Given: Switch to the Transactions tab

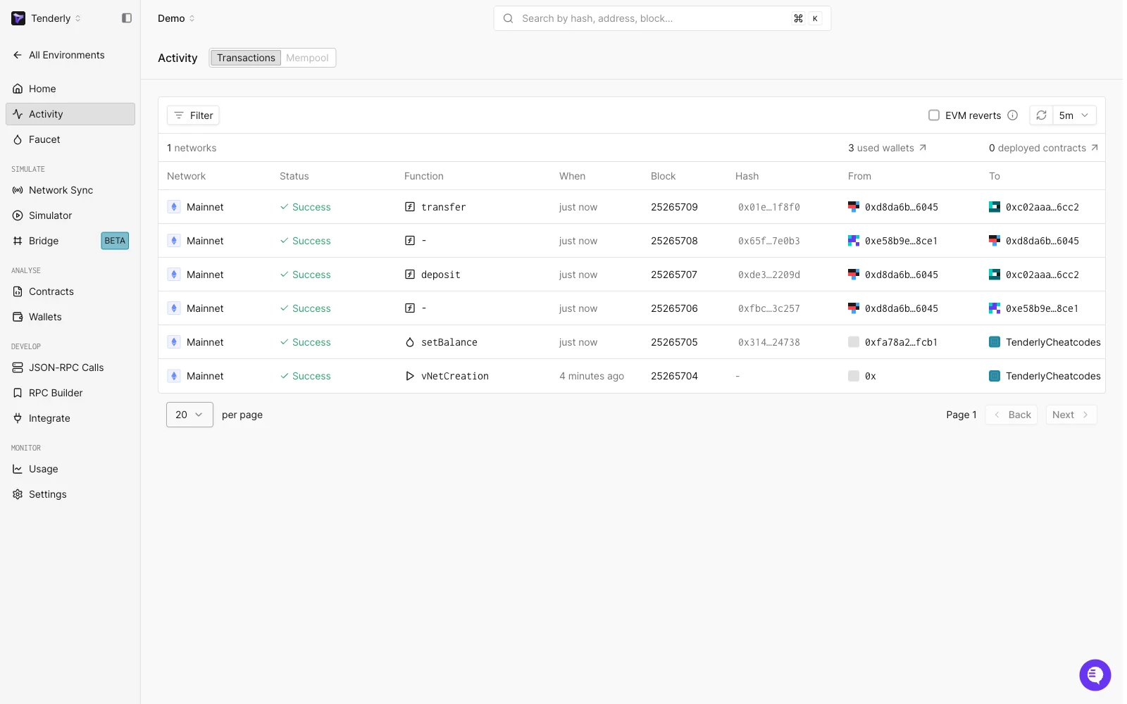Looking at the screenshot, I should pos(246,58).
